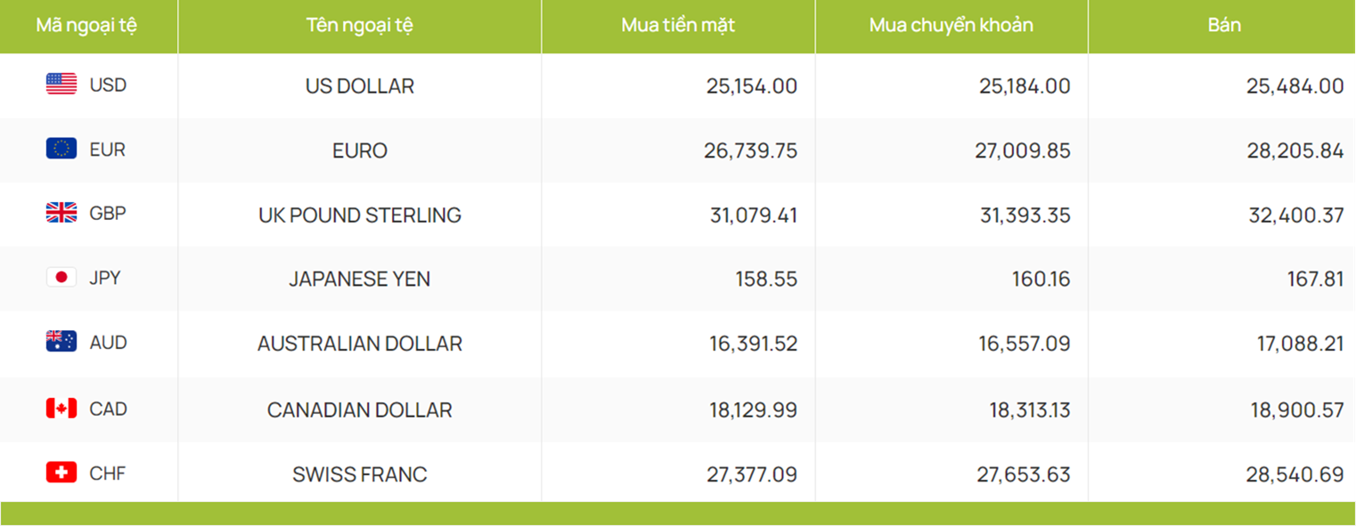
Task: Click the Japan flag icon
Action: (61, 278)
